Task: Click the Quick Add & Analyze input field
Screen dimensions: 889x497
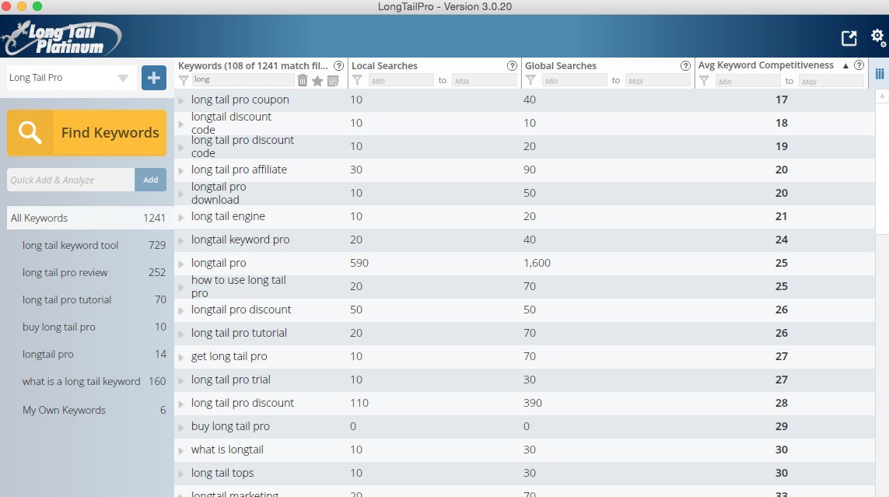Action: [x=70, y=180]
